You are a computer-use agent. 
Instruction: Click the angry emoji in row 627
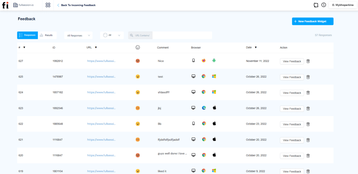pos(138,61)
